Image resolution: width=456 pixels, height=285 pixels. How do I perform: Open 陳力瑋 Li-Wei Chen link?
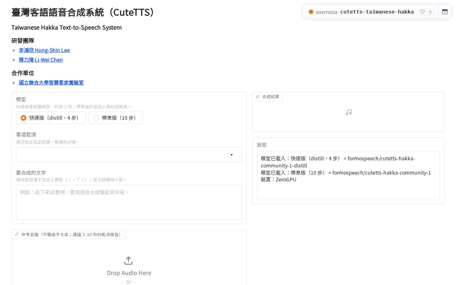coord(41,60)
